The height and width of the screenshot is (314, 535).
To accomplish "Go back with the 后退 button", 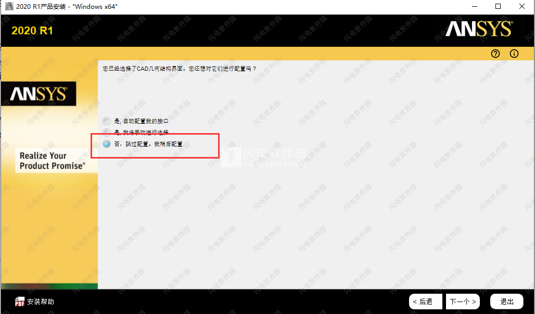I will click(426, 302).
